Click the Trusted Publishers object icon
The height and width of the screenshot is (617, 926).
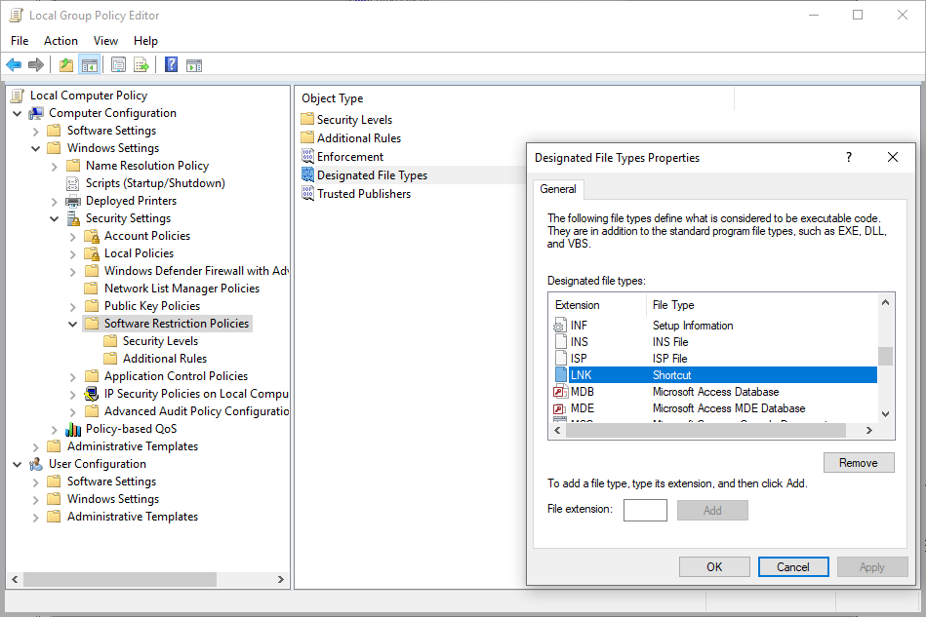point(307,193)
